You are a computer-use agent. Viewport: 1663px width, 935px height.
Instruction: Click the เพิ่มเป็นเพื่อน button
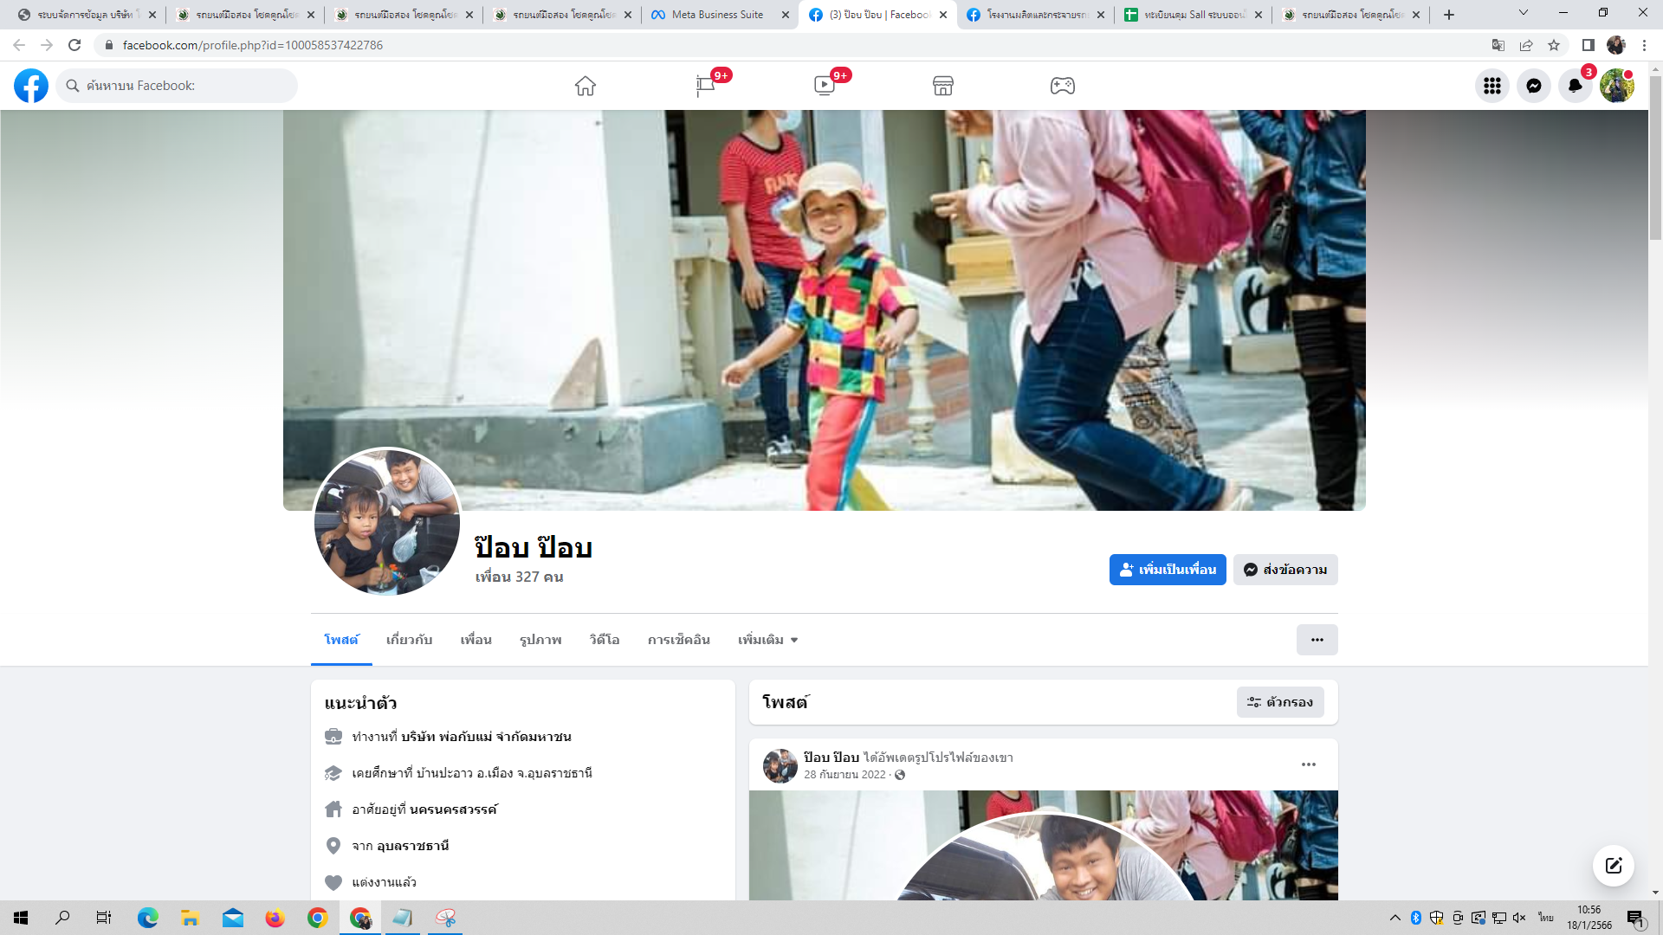[1168, 570]
